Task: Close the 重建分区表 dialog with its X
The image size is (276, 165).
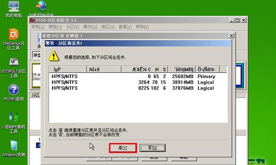Action: pos(231,36)
